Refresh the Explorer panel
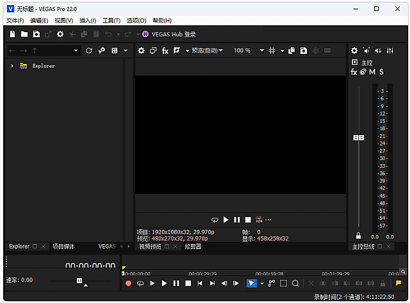Image resolution: width=410 pixels, height=303 pixels. click(89, 51)
